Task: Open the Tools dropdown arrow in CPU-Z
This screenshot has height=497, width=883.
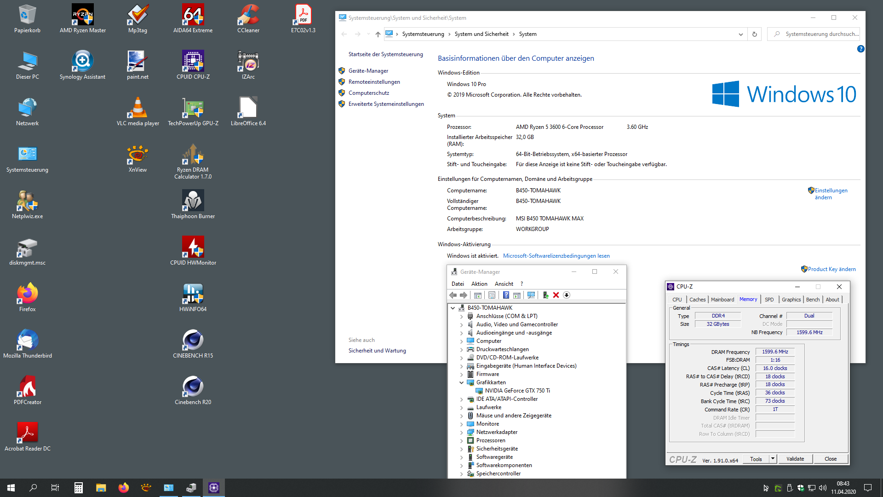Action: click(773, 459)
